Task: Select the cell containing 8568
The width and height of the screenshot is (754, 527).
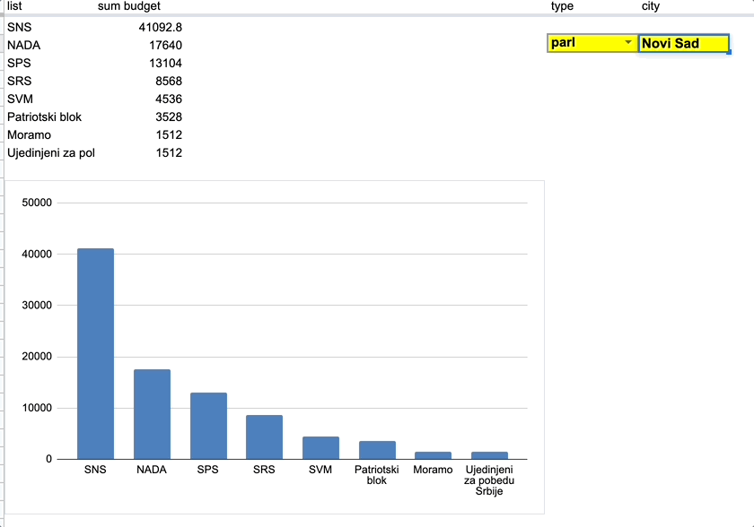Action: coord(167,82)
